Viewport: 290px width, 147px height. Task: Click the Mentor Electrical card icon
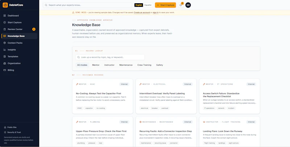[141, 84]
